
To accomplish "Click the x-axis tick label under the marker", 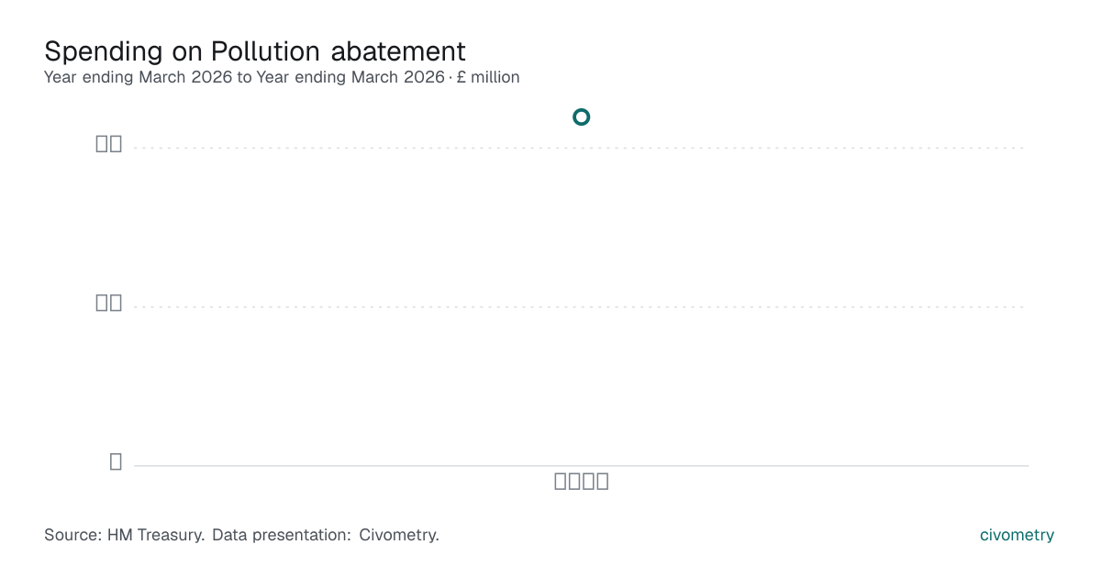I will (582, 481).
